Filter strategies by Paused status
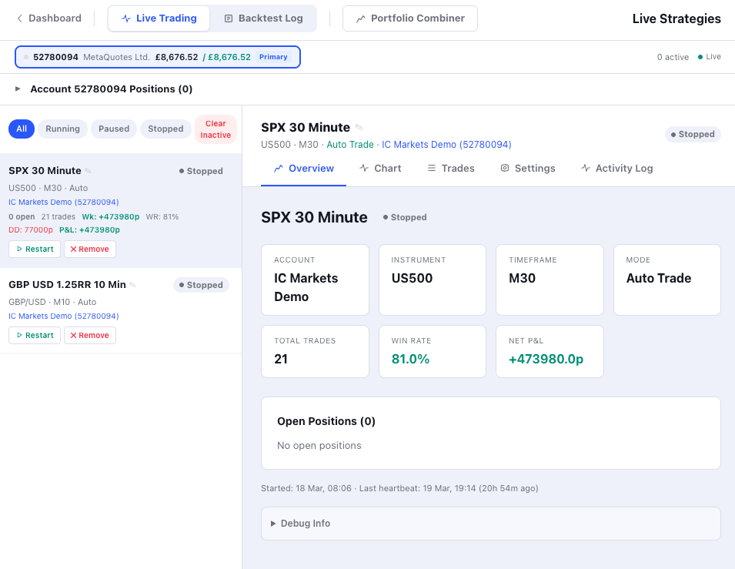This screenshot has width=735, height=569. coord(114,129)
